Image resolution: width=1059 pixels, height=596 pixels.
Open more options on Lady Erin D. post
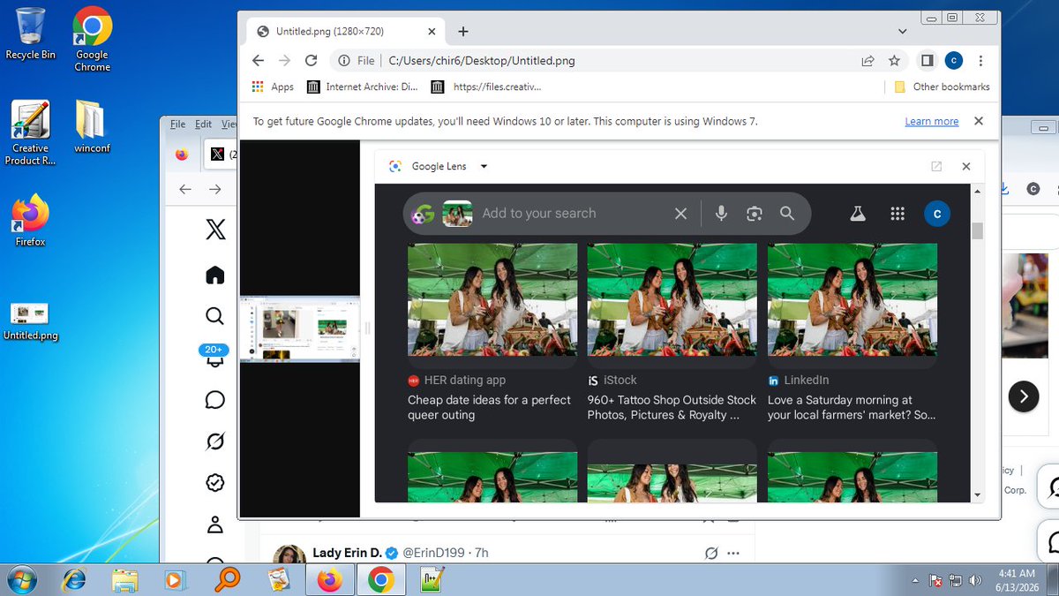[732, 554]
